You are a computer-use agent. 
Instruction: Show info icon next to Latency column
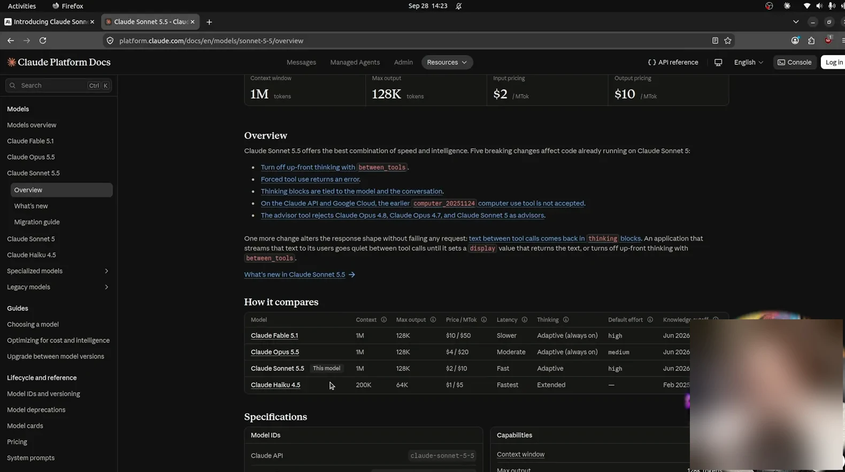(x=524, y=320)
